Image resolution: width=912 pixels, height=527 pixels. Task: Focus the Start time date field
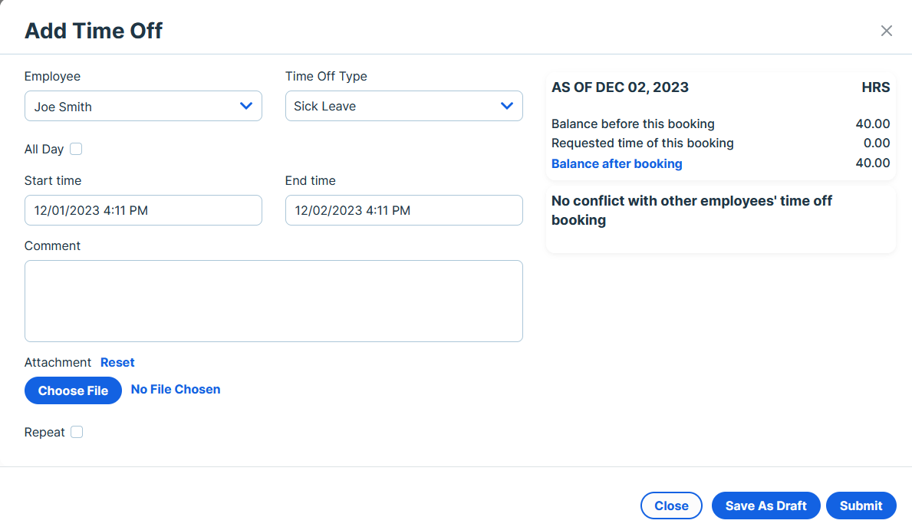tap(143, 210)
